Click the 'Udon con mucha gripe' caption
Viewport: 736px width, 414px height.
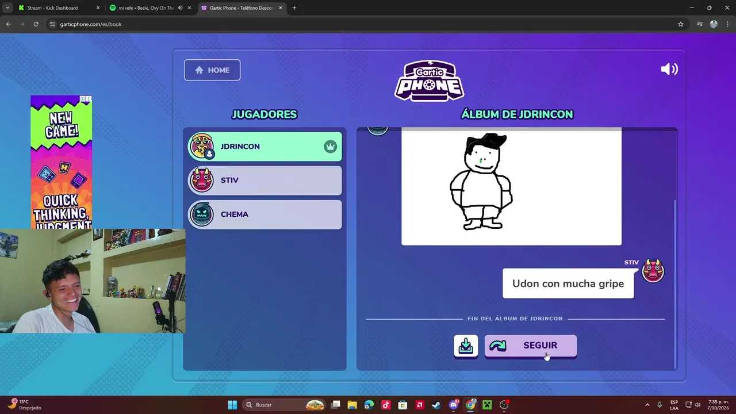[x=568, y=283]
